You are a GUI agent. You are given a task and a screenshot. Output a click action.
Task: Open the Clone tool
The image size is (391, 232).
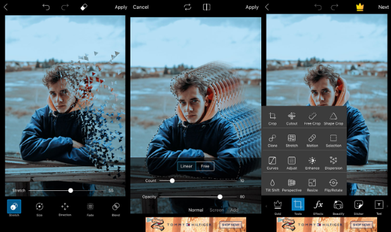tap(272, 141)
